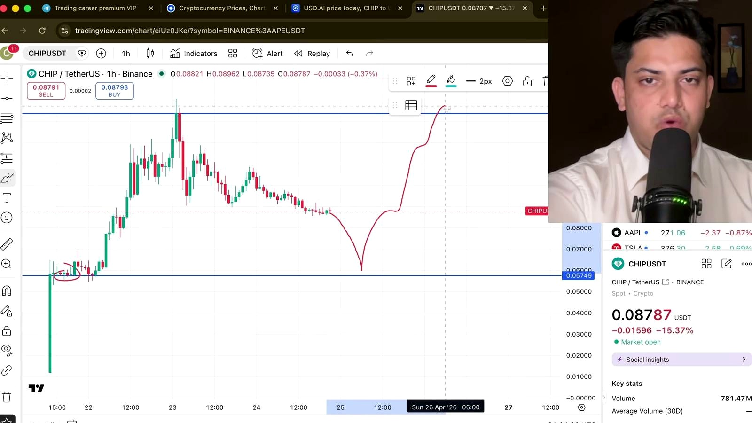Select the brush drawing tool

(7, 178)
